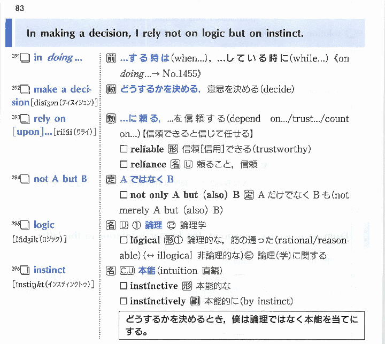Click the boxed Japanese translation at bottom
This screenshot has height=344, width=385.
click(x=242, y=325)
